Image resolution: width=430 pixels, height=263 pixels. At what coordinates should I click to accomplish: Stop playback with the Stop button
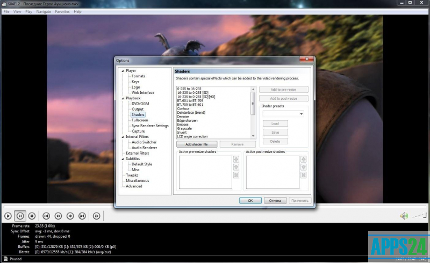pos(32,216)
